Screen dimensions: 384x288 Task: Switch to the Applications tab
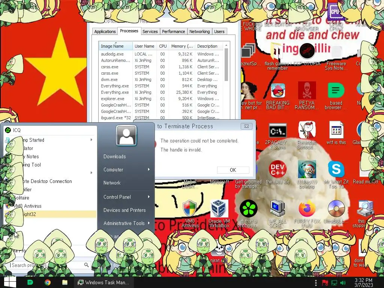point(105,31)
